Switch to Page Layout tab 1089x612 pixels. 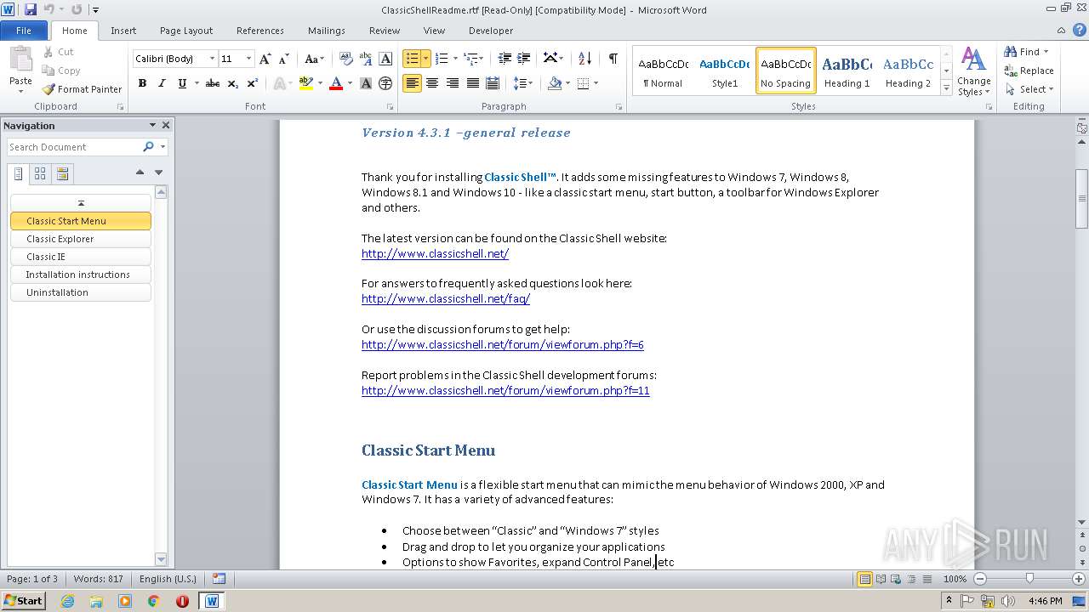click(x=186, y=31)
